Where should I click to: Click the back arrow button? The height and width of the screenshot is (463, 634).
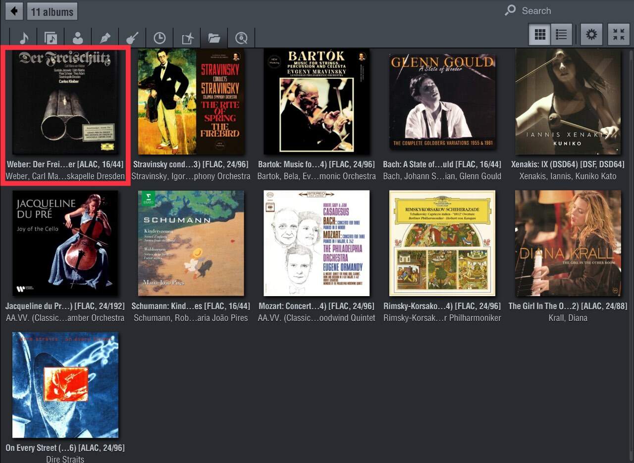(14, 11)
